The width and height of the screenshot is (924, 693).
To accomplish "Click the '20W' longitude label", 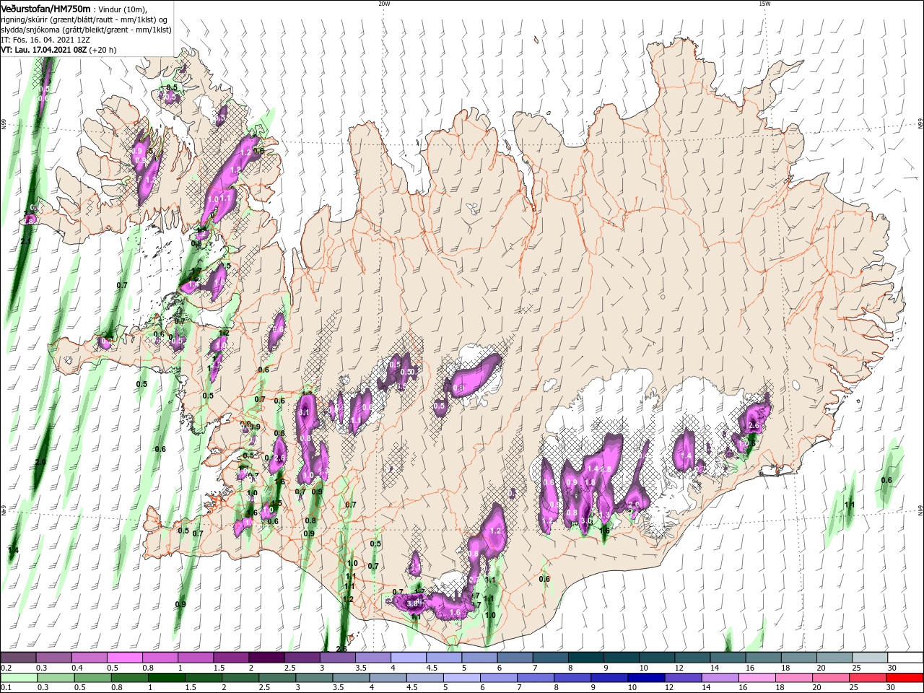I will pyautogui.click(x=384, y=4).
